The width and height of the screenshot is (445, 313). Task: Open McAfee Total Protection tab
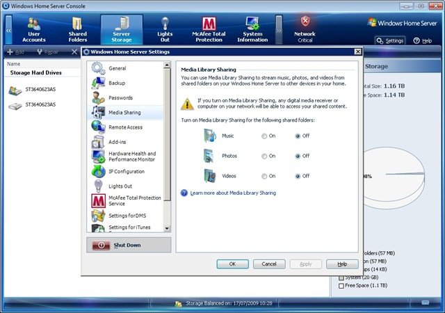coord(209,29)
